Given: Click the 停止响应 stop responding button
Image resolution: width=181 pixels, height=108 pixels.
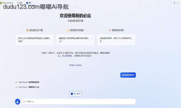Looking at the screenshot, I should click(75, 94).
